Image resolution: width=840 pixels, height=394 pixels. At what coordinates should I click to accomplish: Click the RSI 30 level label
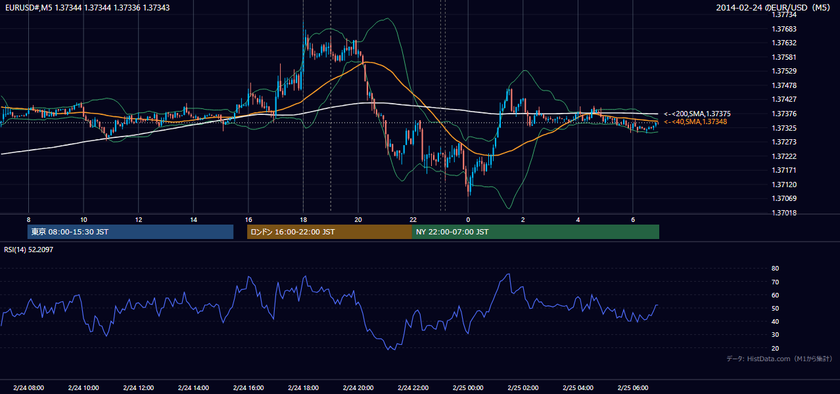775,335
